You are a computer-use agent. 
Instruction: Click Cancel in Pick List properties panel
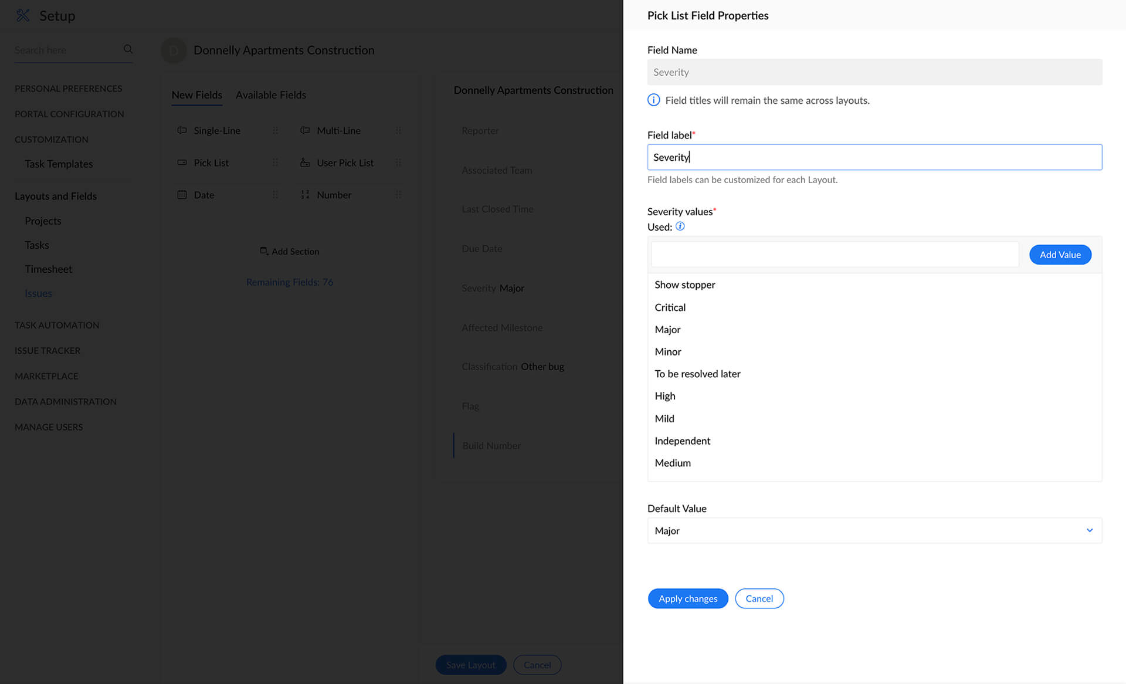coord(759,598)
